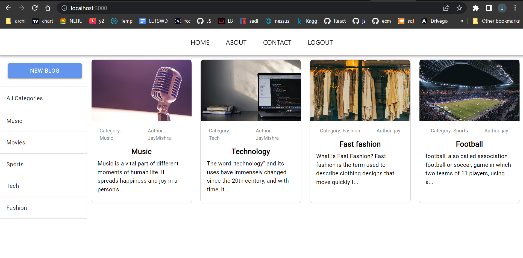Open the Kaggle bookmark

[x=307, y=21]
